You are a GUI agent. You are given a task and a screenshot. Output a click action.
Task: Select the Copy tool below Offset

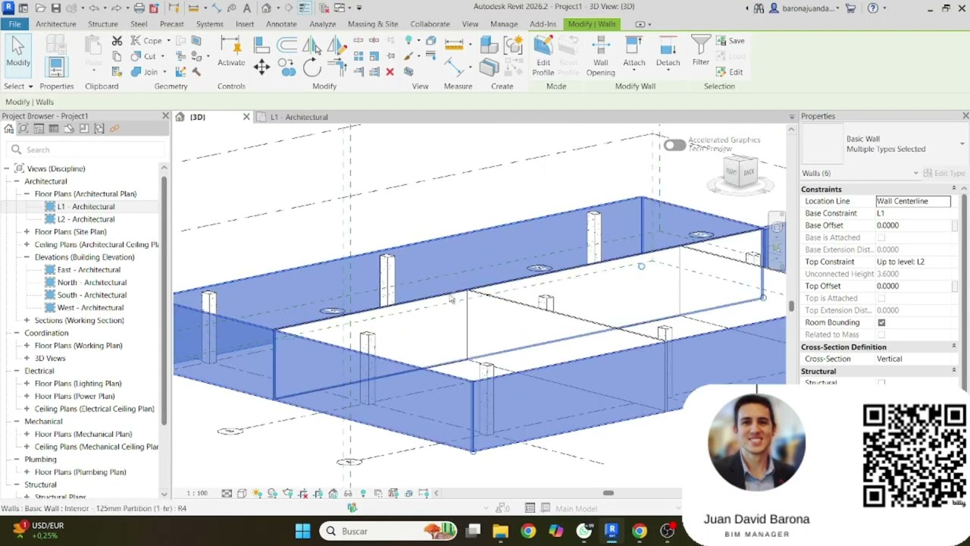(287, 67)
